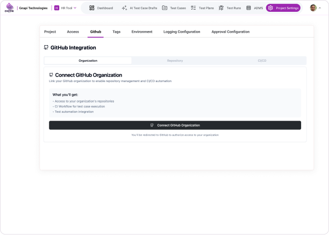The width and height of the screenshot is (329, 235).
Task: Click "Test automation integration" line
Action: (73, 112)
